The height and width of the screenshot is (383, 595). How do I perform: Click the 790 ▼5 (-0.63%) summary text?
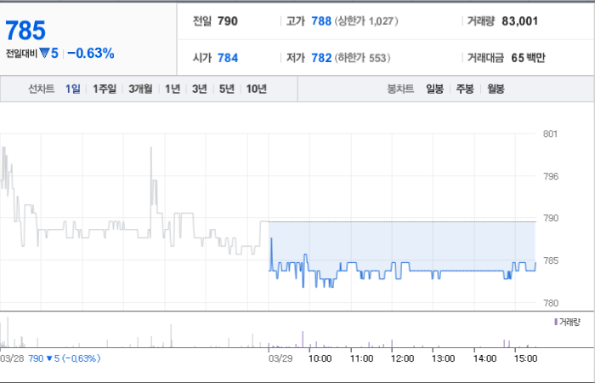[x=65, y=358]
